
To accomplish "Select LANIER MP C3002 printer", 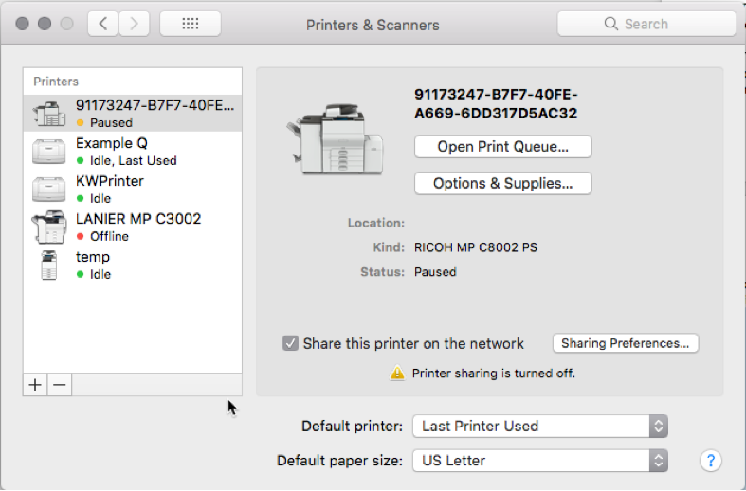I will click(x=133, y=227).
